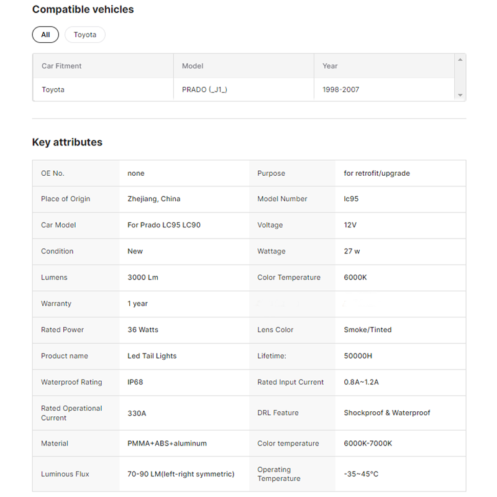Select the All vehicles filter pill
The image size is (497, 497).
pos(45,35)
